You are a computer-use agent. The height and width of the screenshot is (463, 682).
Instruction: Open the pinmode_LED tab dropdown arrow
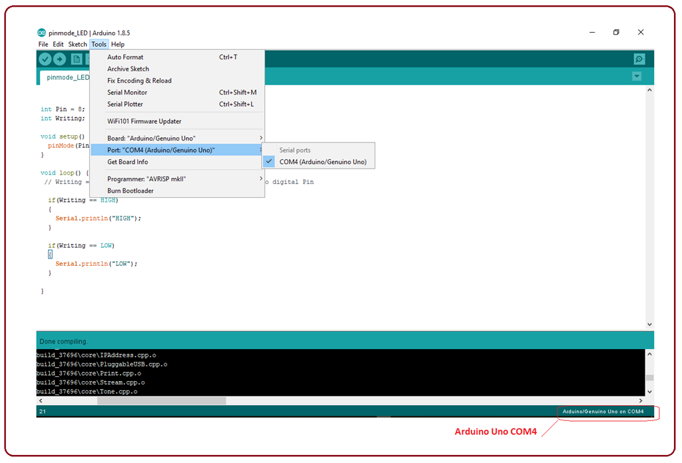(x=636, y=77)
